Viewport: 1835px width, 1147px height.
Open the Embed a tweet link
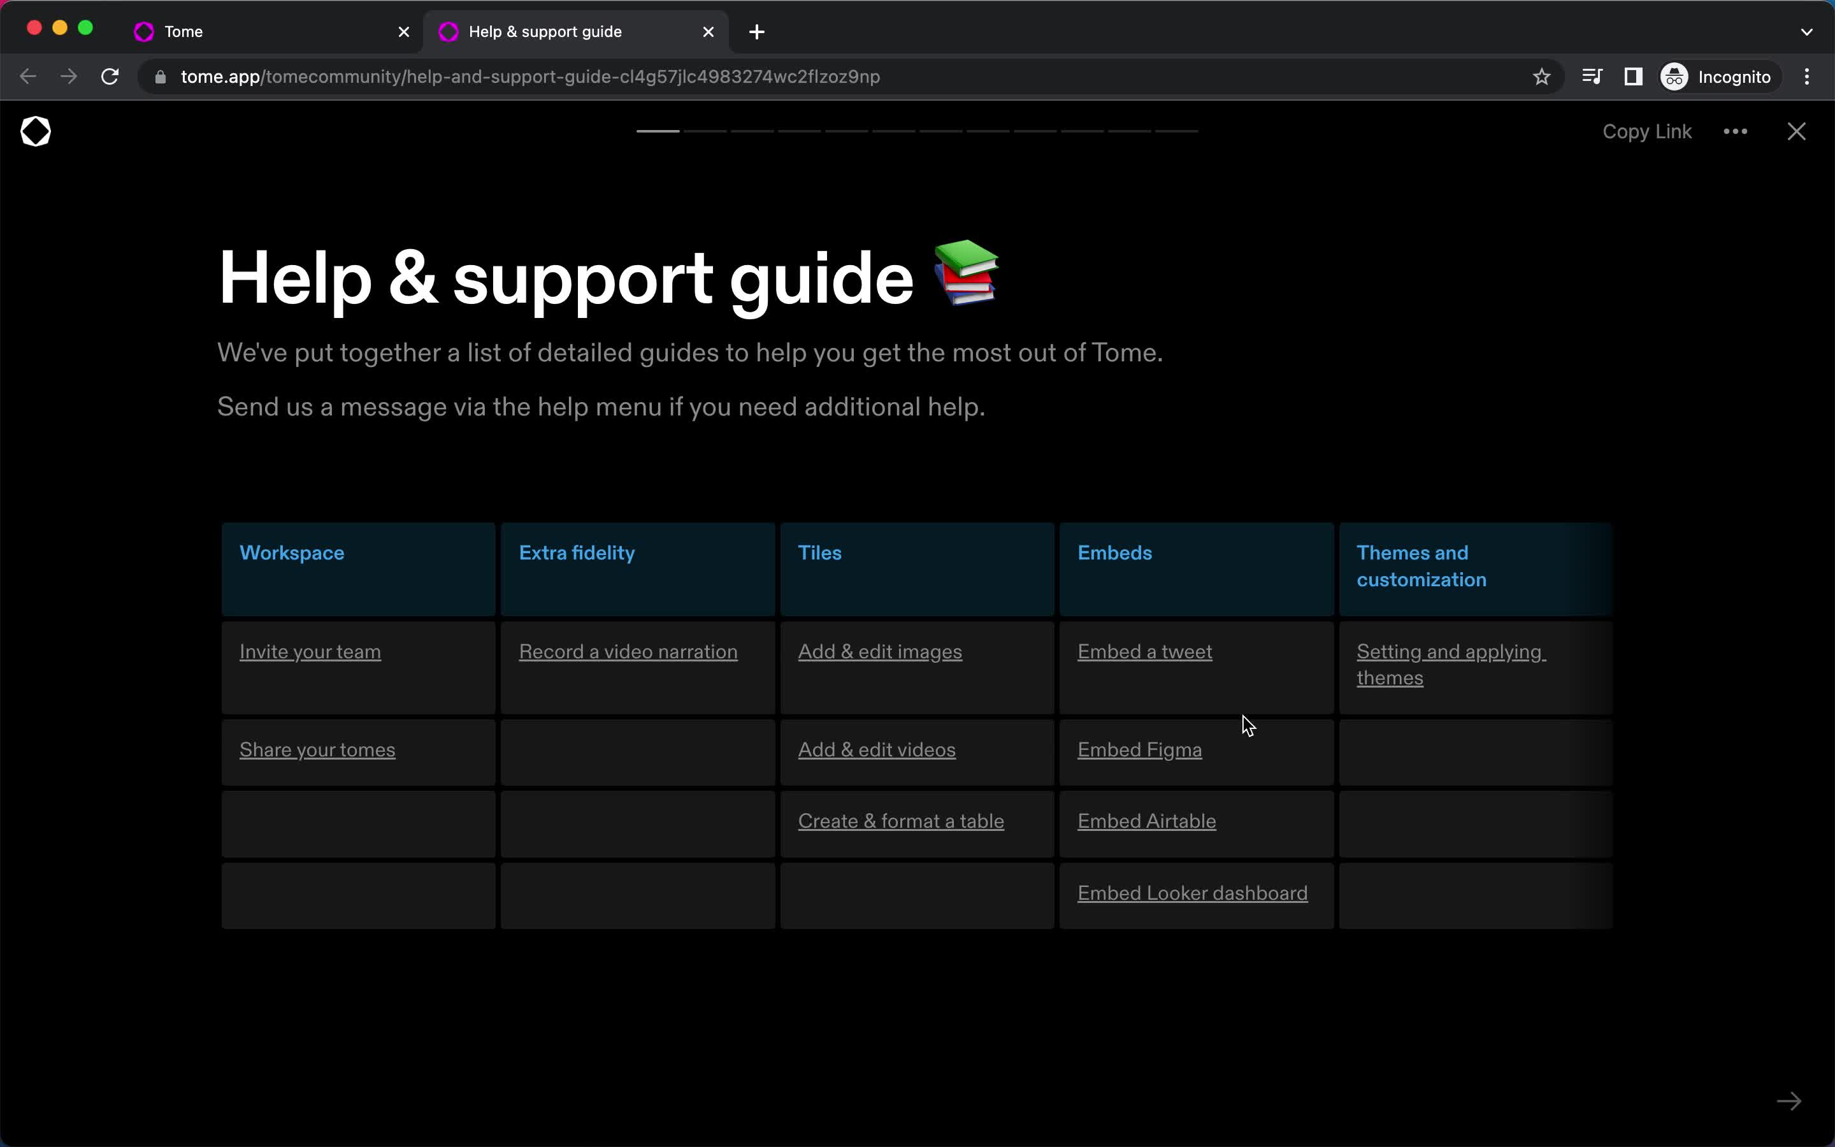tap(1144, 652)
